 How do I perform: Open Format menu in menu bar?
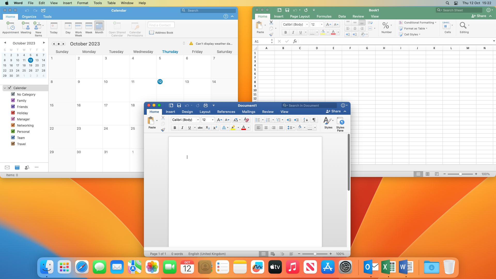coord(83,3)
